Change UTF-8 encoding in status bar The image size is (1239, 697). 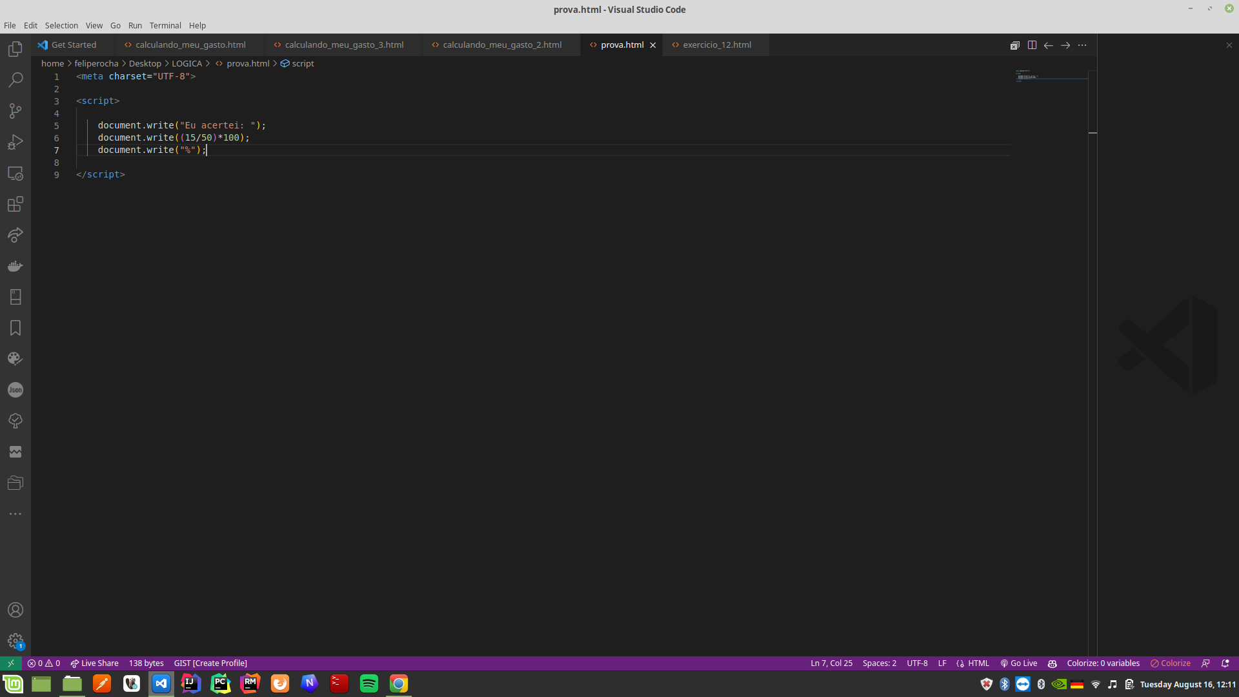point(917,663)
